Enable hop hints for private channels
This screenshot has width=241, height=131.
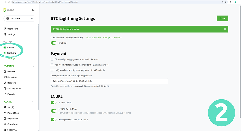pyautogui.click(x=52, y=65)
